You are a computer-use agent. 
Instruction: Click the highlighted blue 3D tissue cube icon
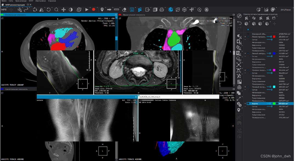tap(170, 10)
